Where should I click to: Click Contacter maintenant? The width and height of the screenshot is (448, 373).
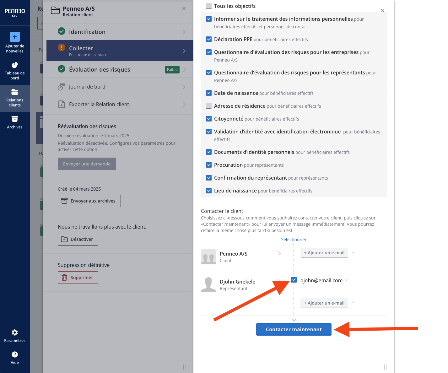pyautogui.click(x=294, y=329)
